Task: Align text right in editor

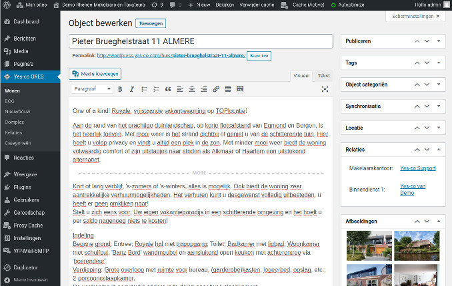Action: 204,89
